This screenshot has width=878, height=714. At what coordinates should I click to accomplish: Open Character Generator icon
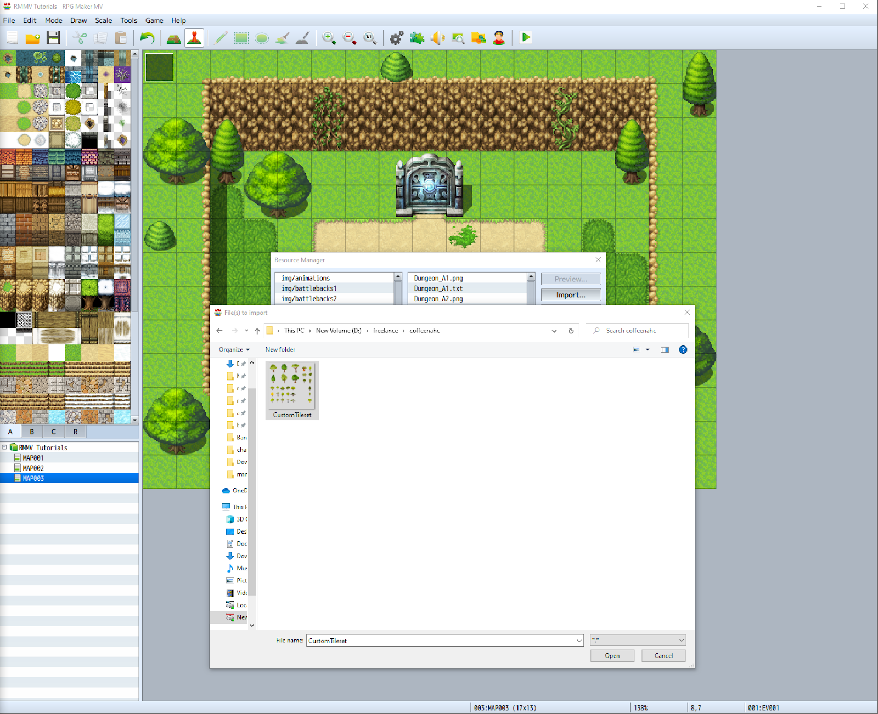(x=499, y=38)
